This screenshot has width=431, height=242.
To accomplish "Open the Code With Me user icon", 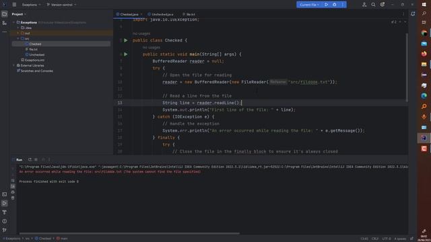I will point(364,5).
